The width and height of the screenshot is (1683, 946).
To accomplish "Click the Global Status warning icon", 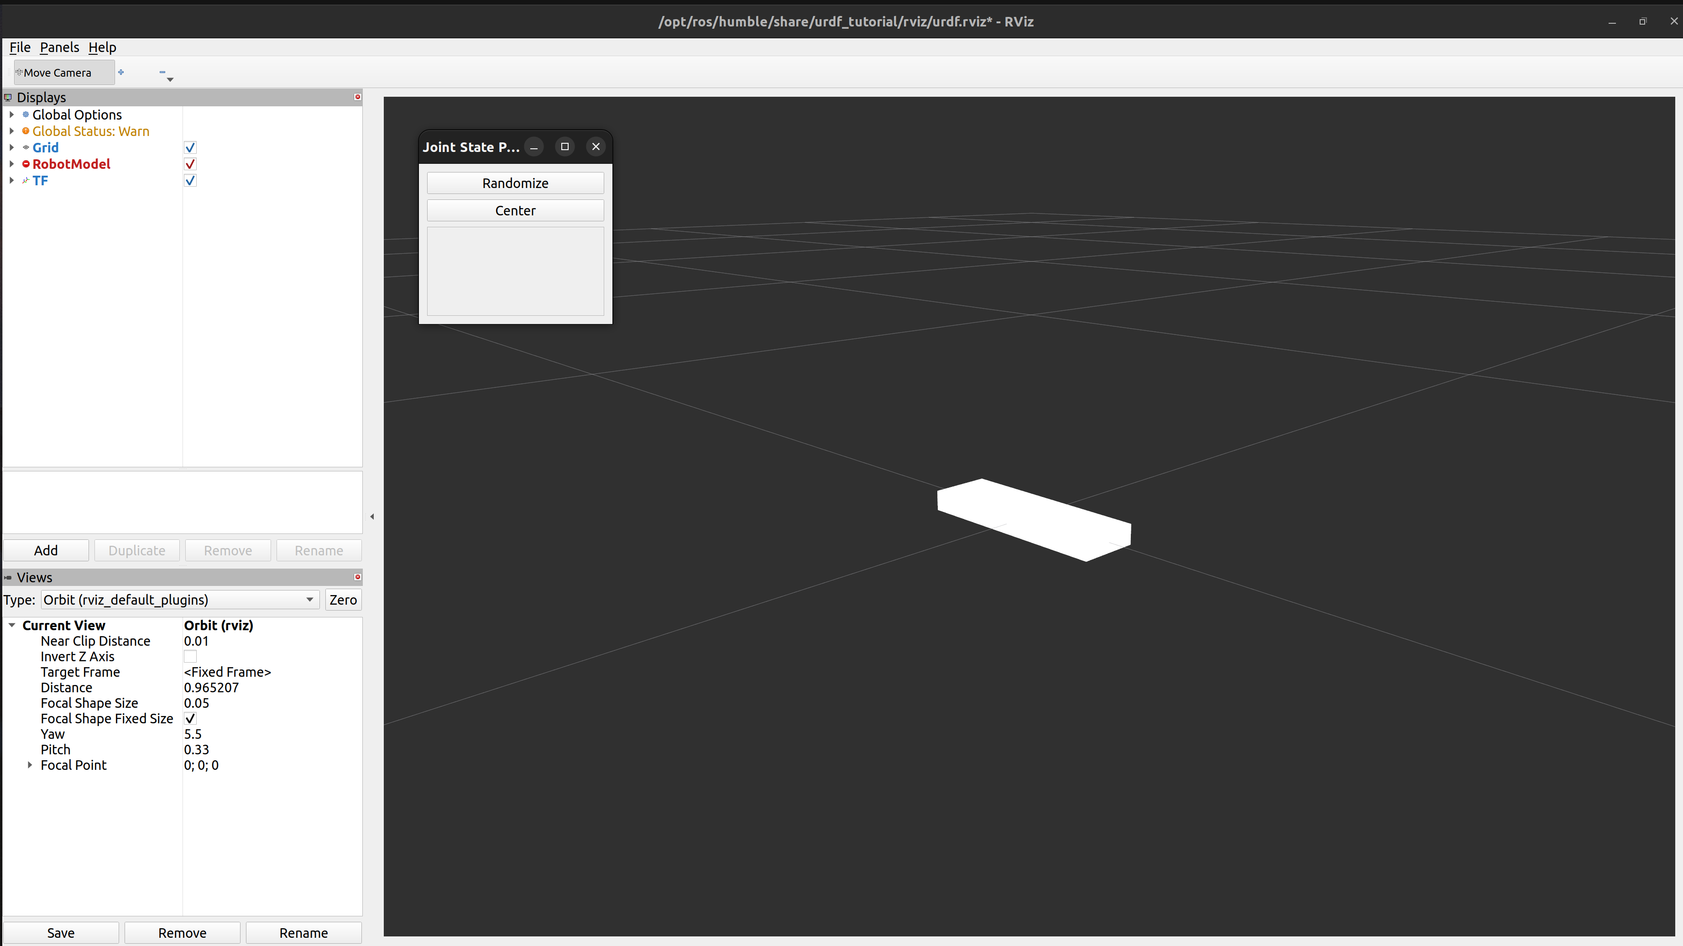I will [26, 131].
